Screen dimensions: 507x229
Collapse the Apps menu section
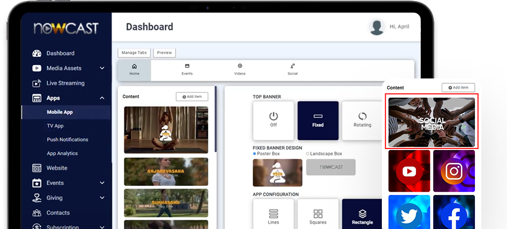102,98
